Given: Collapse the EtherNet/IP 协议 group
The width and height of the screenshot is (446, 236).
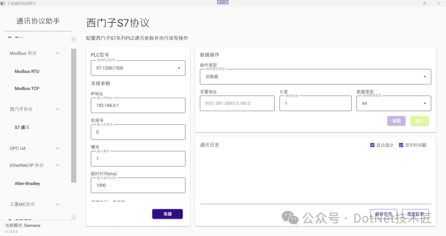Looking at the screenshot, I should (x=35, y=165).
